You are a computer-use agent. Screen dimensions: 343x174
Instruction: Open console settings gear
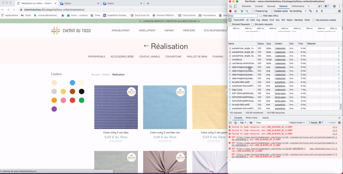[340, 123]
